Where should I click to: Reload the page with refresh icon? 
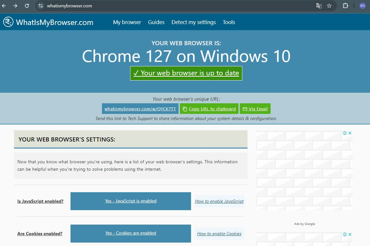(x=27, y=6)
